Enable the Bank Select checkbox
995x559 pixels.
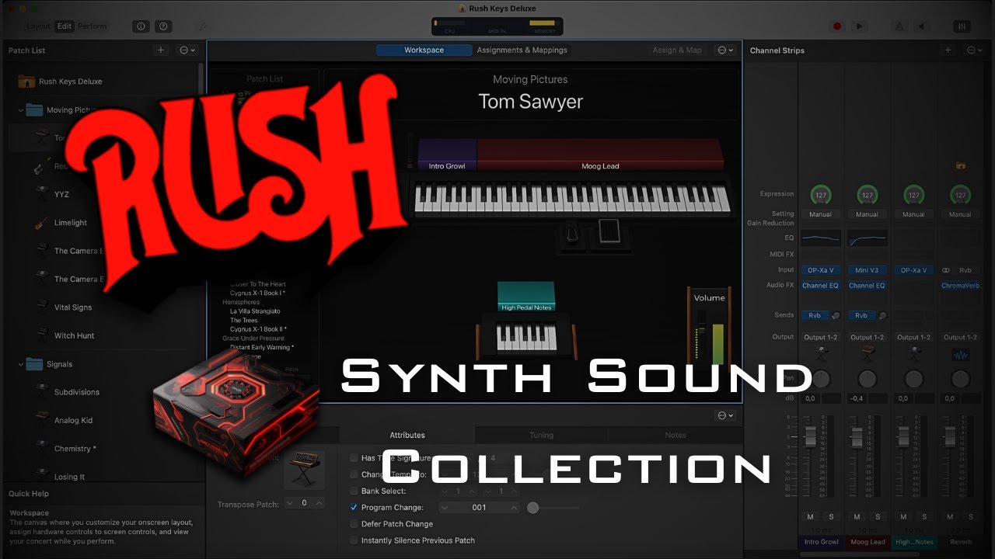[354, 491]
